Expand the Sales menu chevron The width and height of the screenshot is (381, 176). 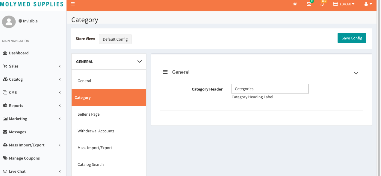(60, 66)
